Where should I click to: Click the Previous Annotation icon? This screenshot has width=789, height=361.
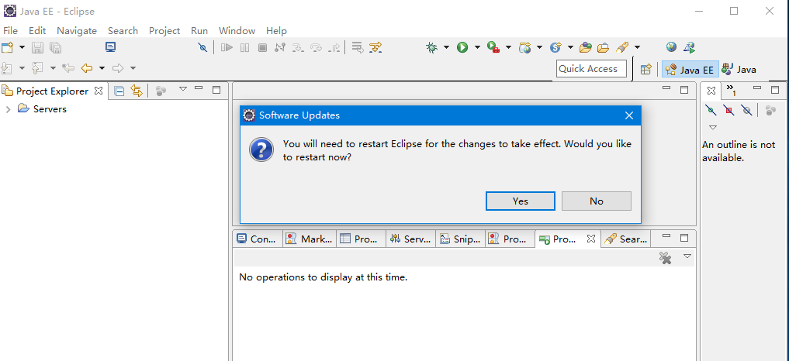click(37, 68)
